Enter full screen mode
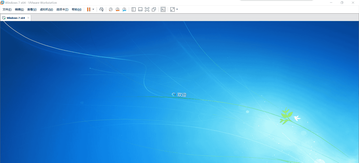Screen dimensions: 359x163 [147, 9]
